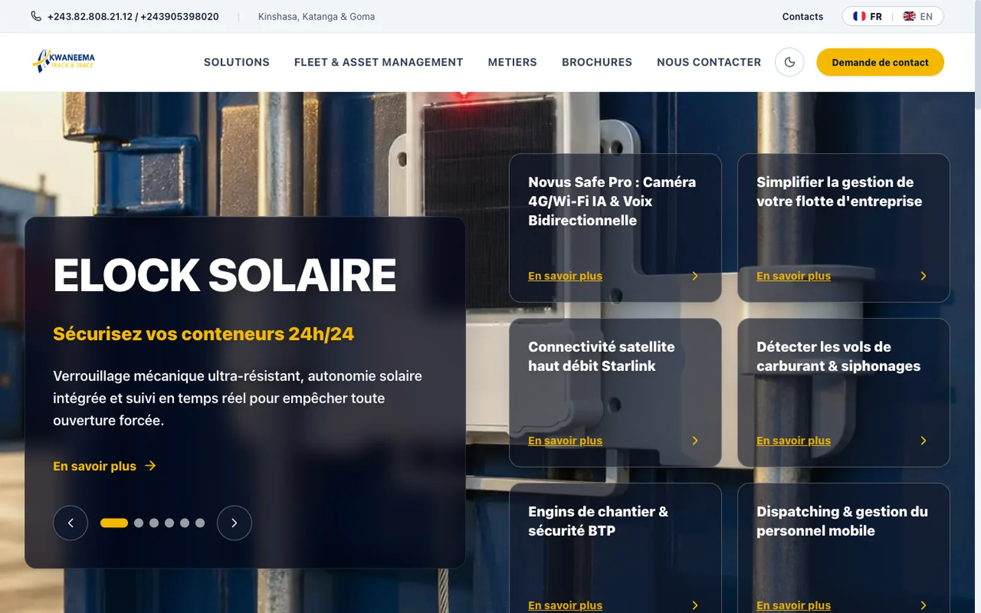Go to next slide arrow

click(234, 523)
